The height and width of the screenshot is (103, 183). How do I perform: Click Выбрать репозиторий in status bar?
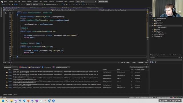point(163,97)
